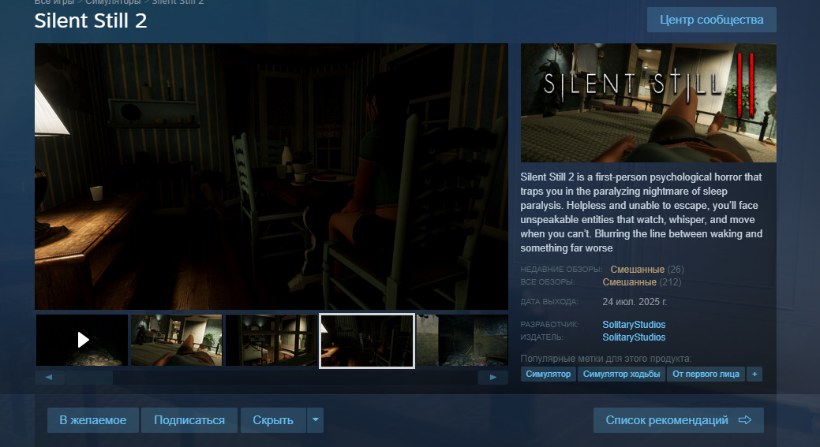Image resolution: width=820 pixels, height=447 pixels.
Task: Open publisher SolitaryStudios link
Action: pos(634,337)
